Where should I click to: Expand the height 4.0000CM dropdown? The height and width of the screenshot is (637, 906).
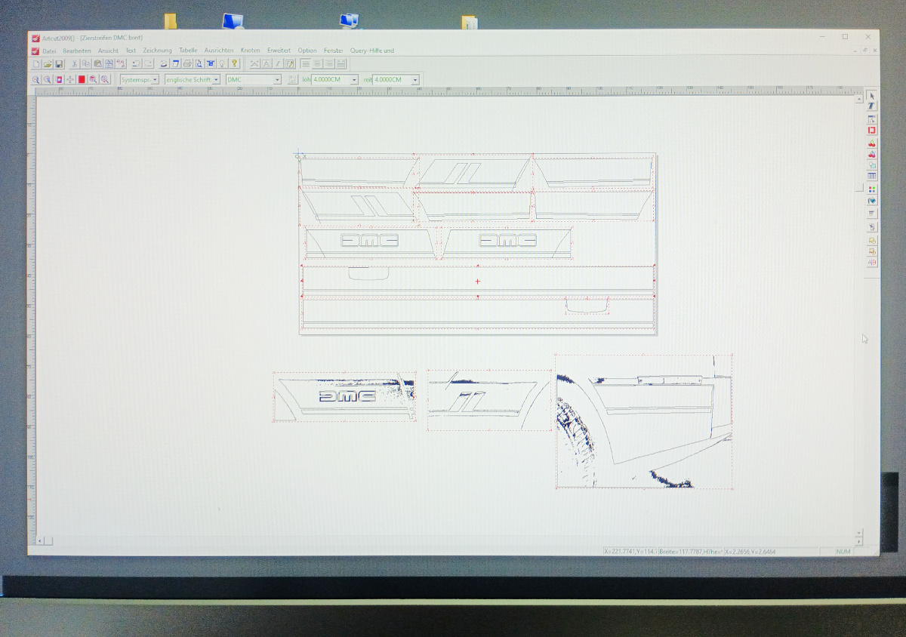[x=354, y=79]
